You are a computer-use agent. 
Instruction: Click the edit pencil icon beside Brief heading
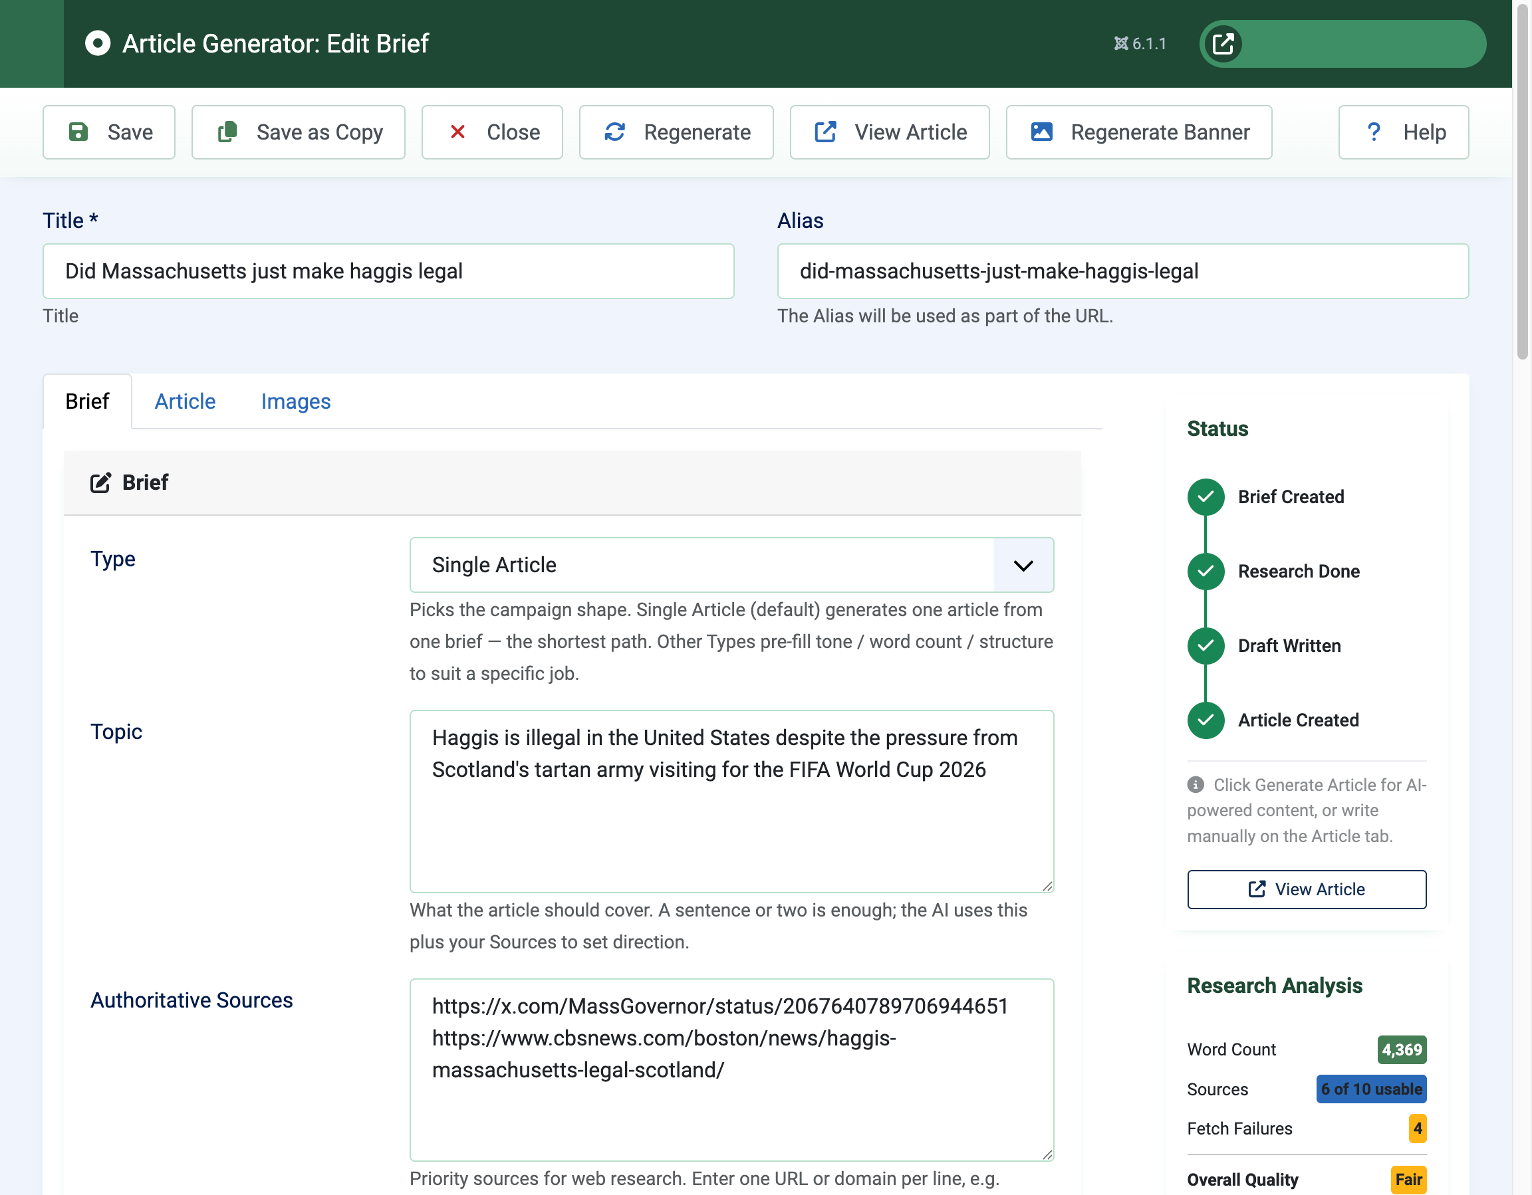(100, 483)
